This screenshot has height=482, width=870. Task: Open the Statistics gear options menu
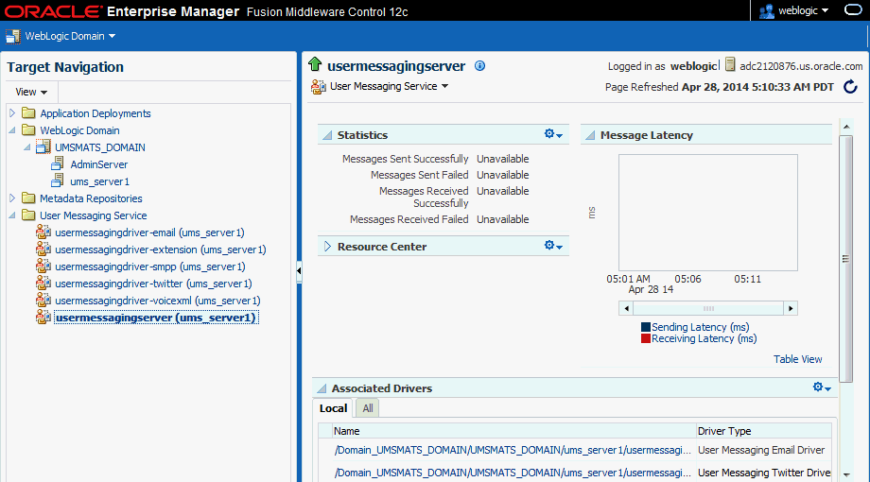553,134
